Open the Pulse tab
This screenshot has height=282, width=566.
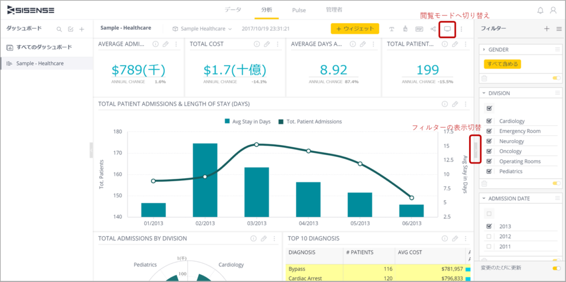coord(299,10)
